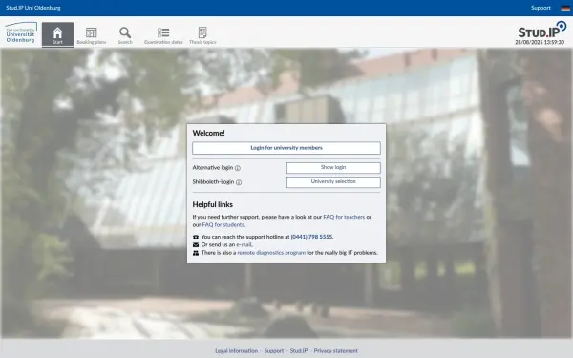Show info icon next to Alternative login
This screenshot has width=573, height=358.
click(238, 168)
